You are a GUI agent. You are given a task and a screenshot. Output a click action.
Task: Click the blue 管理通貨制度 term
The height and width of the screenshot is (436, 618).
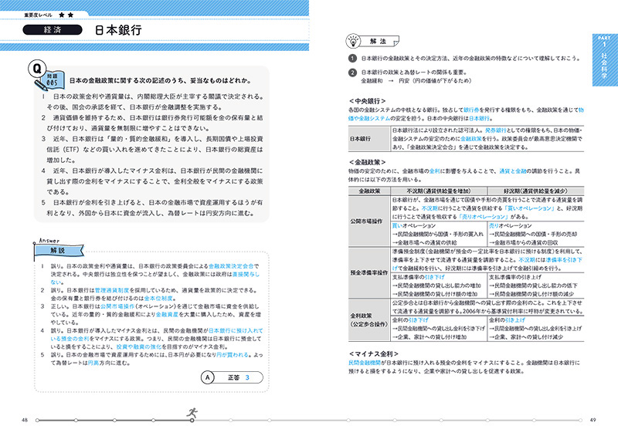pos(112,290)
